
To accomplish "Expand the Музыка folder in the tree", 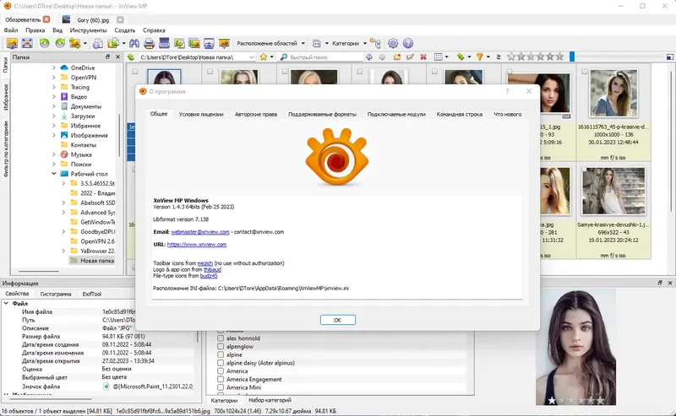I will coord(54,154).
